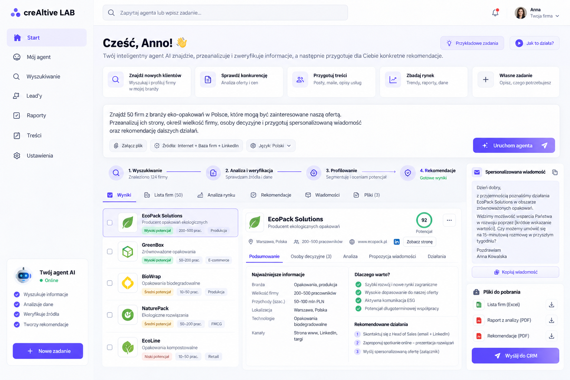Screen dimensions: 570x380
Task: Click the Raporty sidebar icon
Action: 17,115
